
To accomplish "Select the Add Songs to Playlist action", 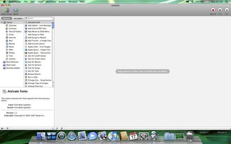I will pos(38,37).
